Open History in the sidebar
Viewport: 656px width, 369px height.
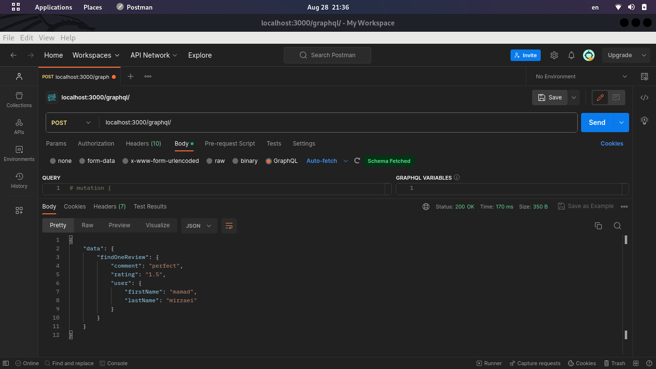pos(19,180)
